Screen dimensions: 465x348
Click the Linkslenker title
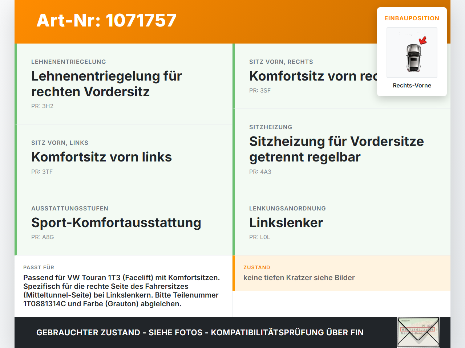pos(286,222)
